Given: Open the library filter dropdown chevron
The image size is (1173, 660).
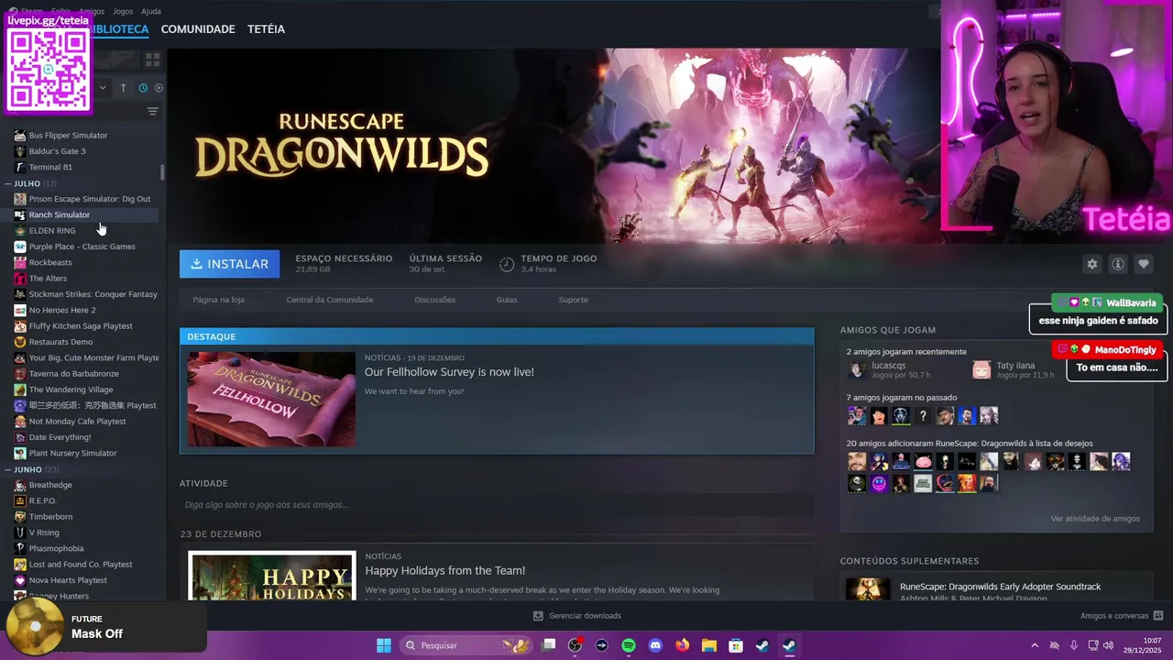Looking at the screenshot, I should click(103, 88).
